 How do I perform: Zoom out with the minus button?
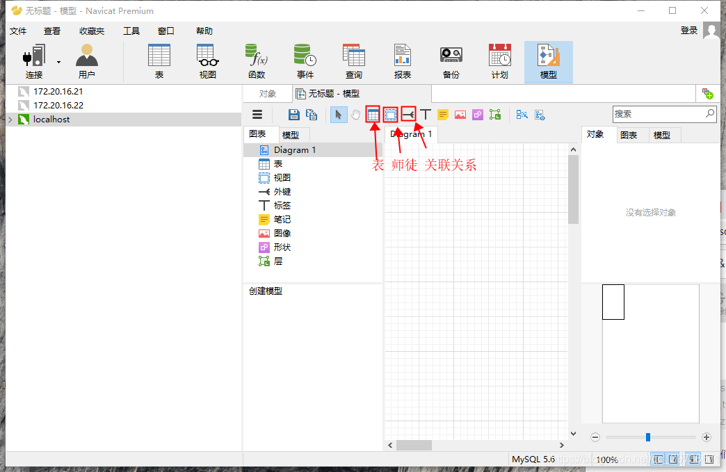pos(595,437)
